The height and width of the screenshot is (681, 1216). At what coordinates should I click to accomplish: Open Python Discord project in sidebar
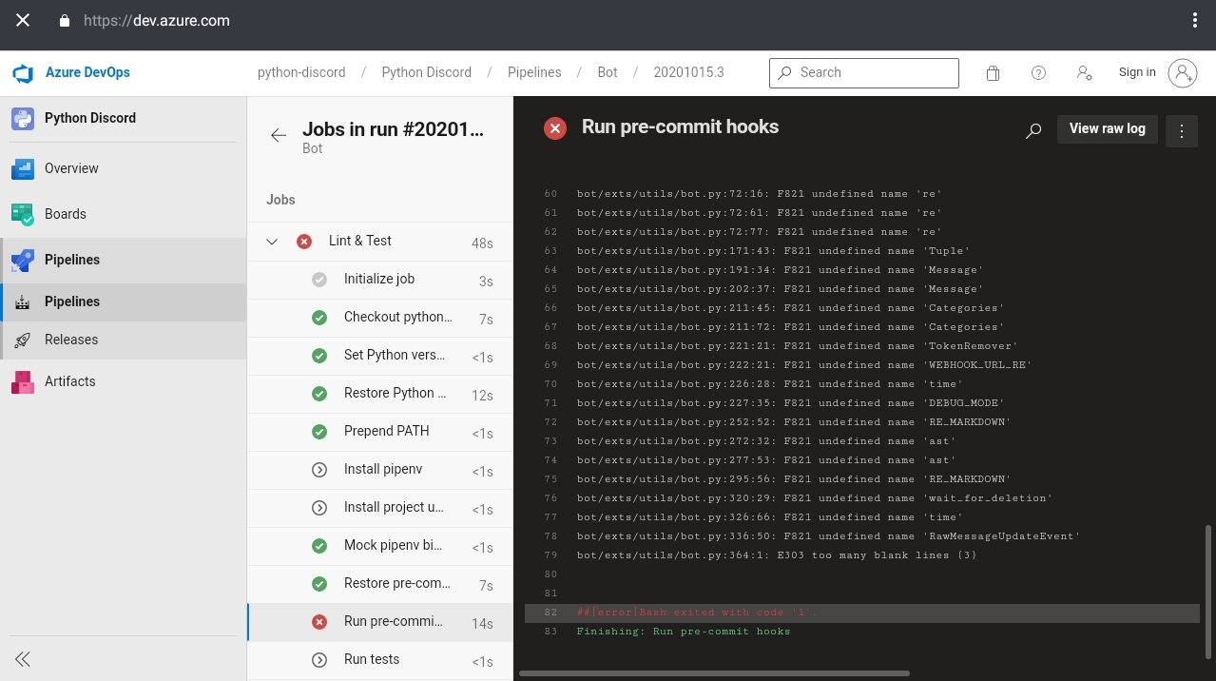[x=124, y=118]
